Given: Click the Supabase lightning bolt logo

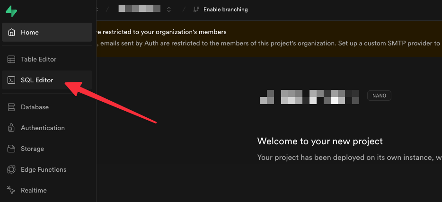Looking at the screenshot, I should [11, 11].
